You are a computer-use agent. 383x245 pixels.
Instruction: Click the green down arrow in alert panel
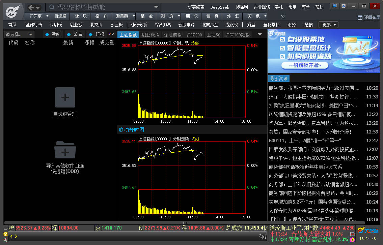[272, 239]
